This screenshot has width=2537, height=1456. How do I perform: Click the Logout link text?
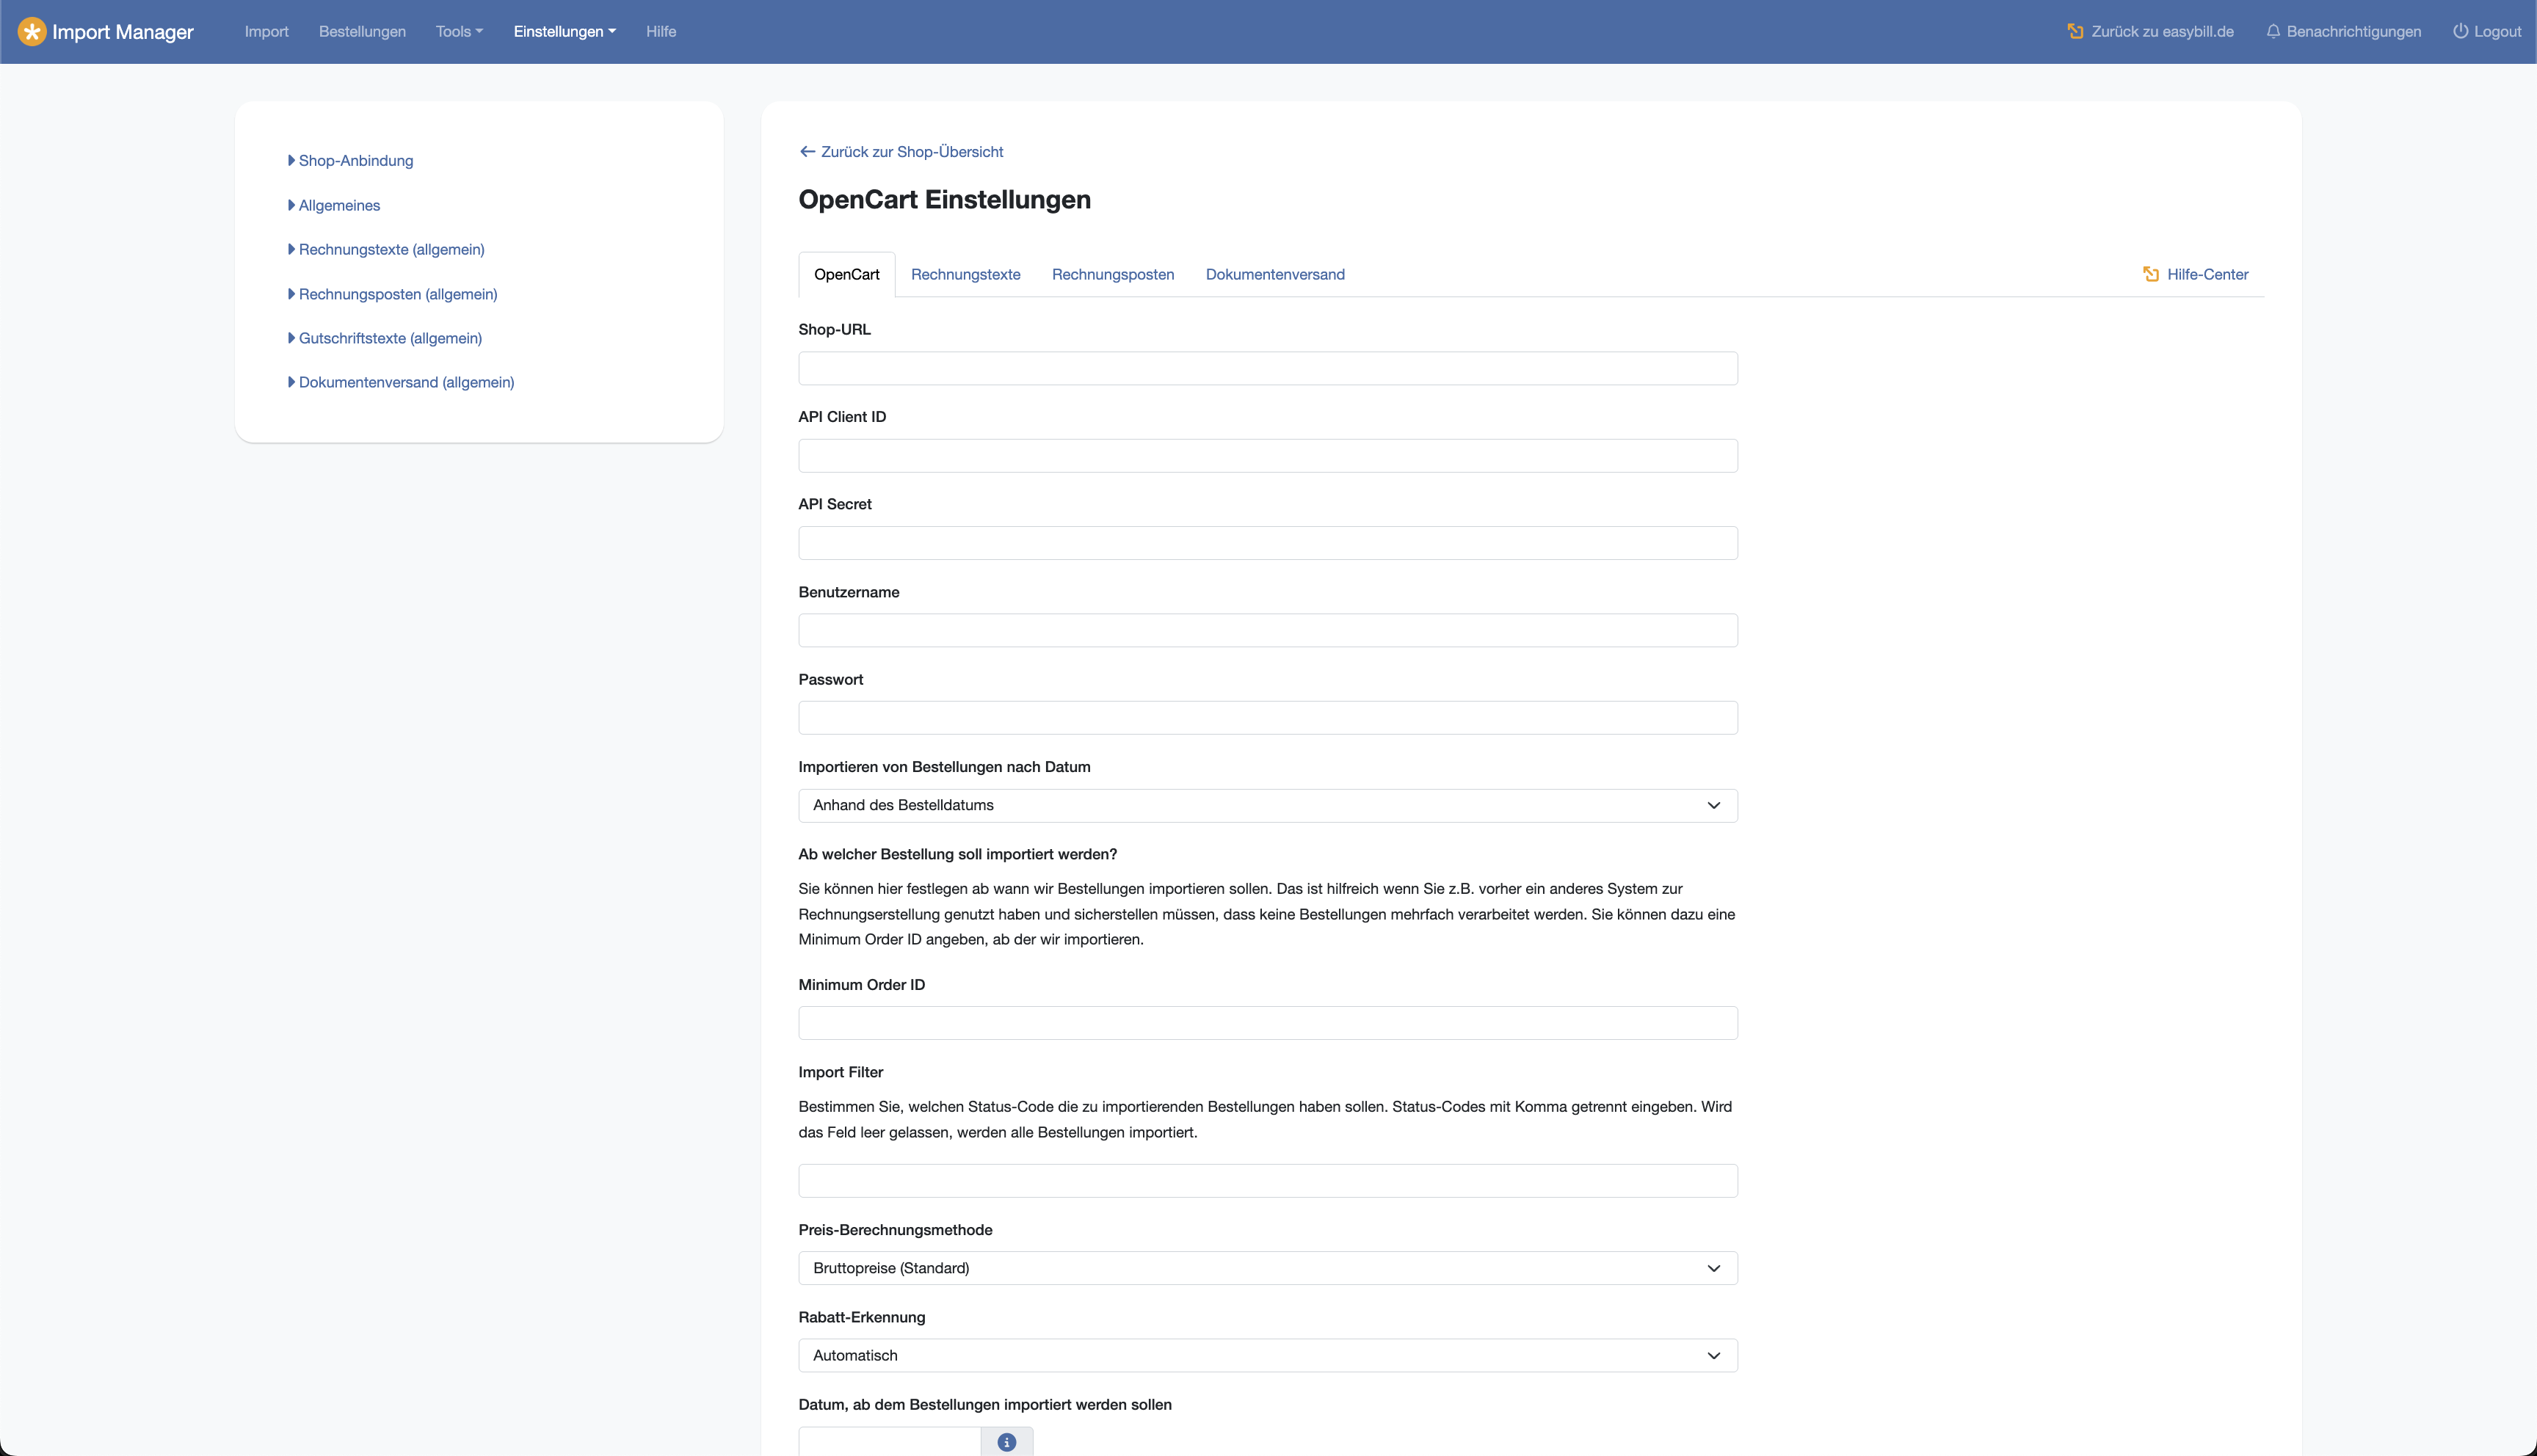coord(2497,32)
